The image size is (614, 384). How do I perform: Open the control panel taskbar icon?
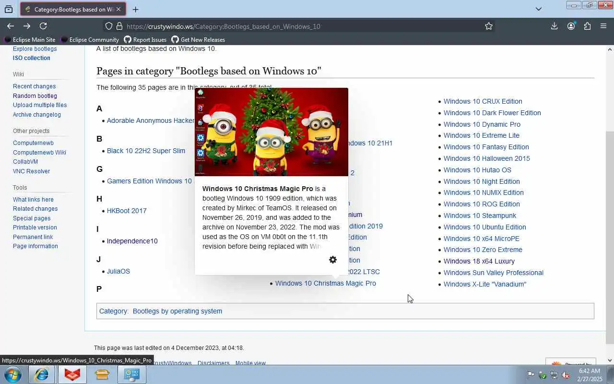click(131, 374)
